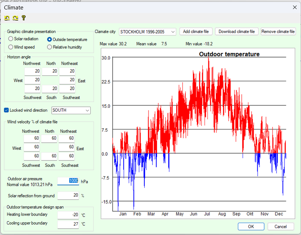The image size is (301, 235).
Task: Click the Solar reflection from ground field
Action: click(x=68, y=195)
